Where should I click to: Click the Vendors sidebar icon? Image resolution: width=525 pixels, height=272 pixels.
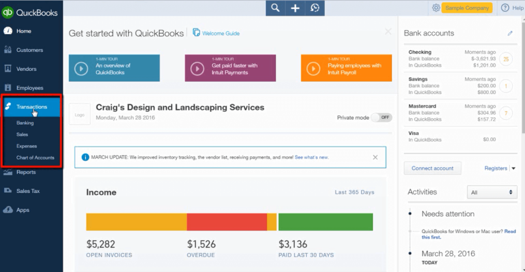[x=8, y=69]
